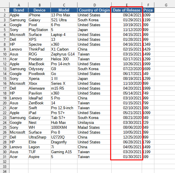Select the X1 Carbon cell
Screen dimensions: 175x173
point(64,49)
